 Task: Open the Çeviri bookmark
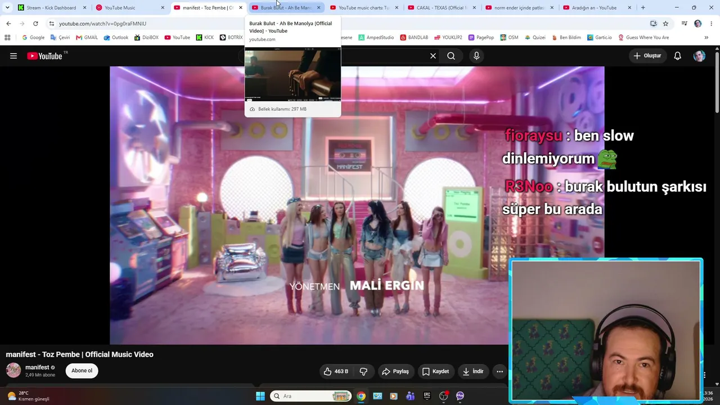click(x=60, y=38)
